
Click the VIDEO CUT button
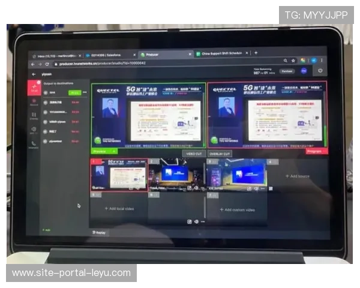[x=194, y=154]
